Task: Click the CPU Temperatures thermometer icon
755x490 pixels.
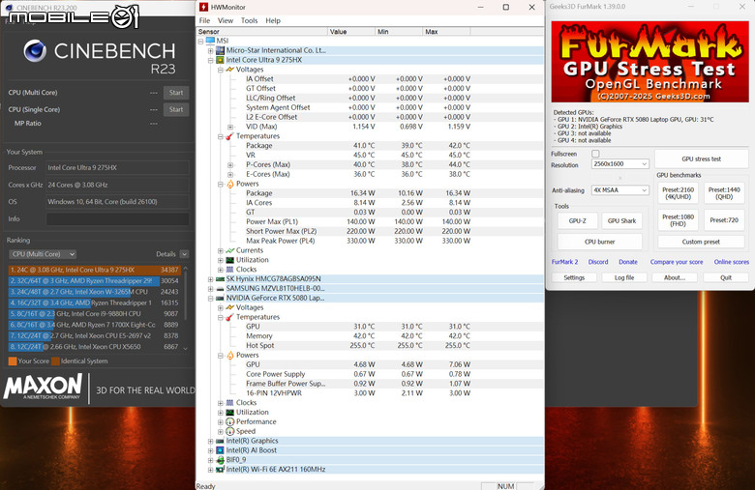Action: tap(229, 136)
